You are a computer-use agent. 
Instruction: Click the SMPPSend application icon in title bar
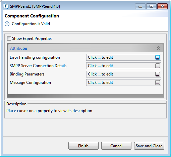6,6
